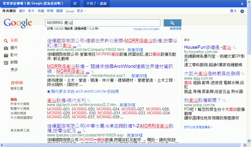Select 圖片 filter in left sidebar
The width and height of the screenshot is (251, 147).
(x=14, y=48)
